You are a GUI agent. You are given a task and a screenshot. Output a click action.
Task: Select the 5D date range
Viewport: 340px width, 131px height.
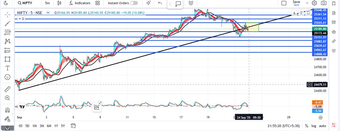point(27,126)
